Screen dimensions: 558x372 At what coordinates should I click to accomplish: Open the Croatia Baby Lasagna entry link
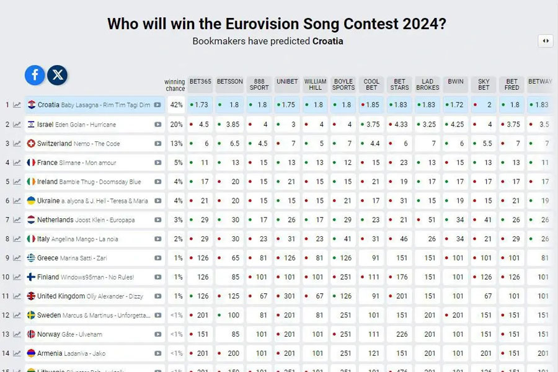click(94, 105)
